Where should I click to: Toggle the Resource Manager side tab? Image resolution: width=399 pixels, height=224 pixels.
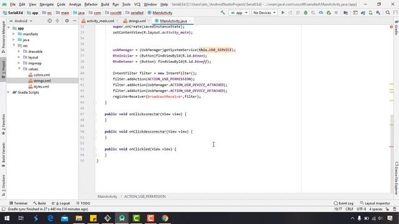3,37
